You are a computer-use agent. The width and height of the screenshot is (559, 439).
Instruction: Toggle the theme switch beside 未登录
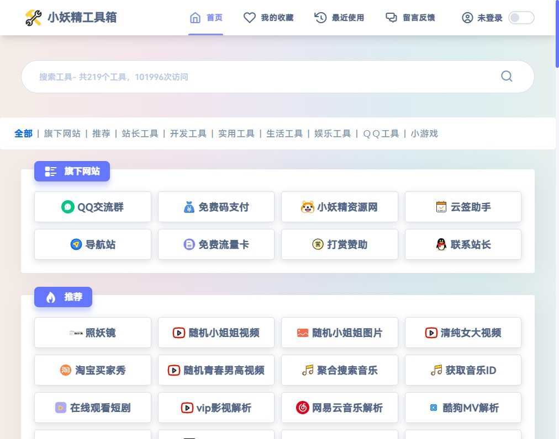tap(520, 17)
